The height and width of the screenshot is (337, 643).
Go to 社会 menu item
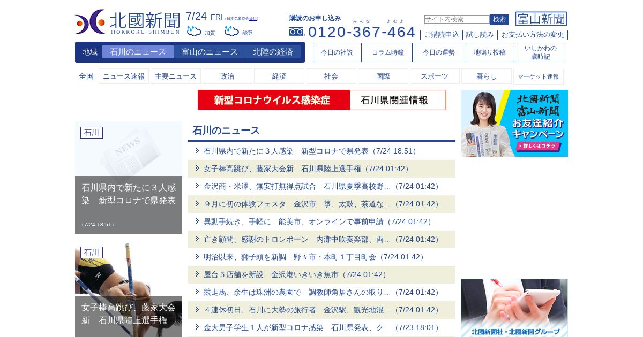pyautogui.click(x=331, y=76)
